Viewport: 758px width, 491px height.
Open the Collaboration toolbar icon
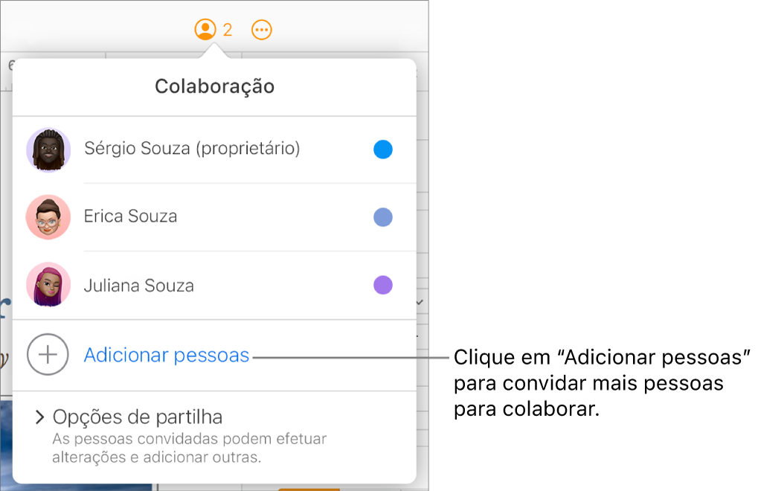[207, 30]
